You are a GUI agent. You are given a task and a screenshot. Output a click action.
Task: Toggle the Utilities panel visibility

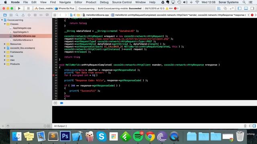(252, 8)
